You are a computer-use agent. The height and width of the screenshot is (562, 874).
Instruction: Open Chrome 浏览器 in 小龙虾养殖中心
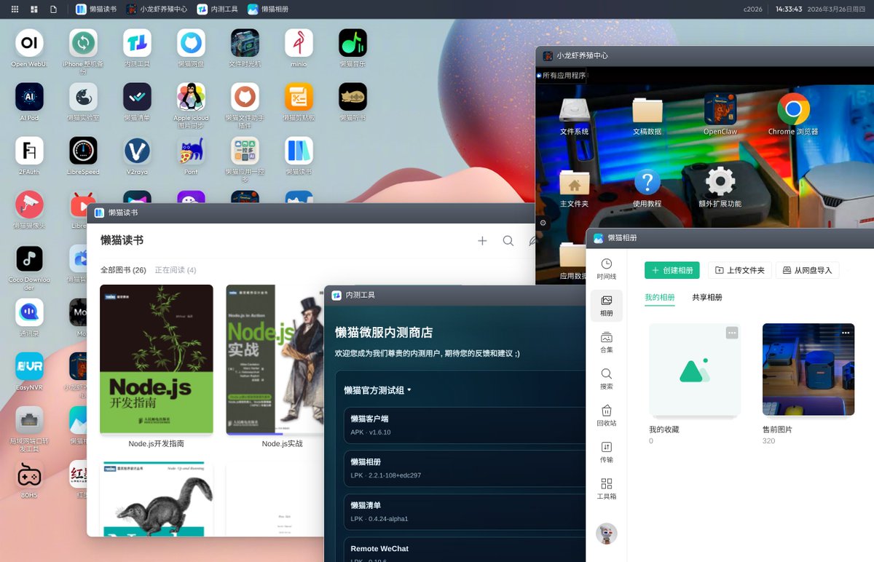(793, 109)
